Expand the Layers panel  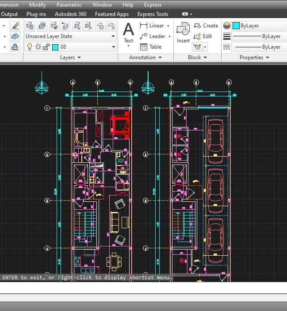(70, 58)
